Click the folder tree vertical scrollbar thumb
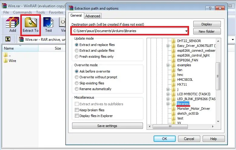 coord(218,76)
